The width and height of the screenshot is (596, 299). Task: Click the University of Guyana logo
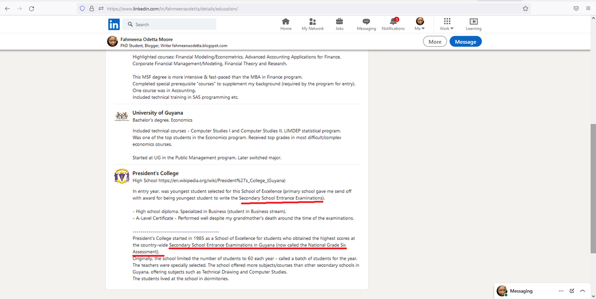tap(121, 116)
